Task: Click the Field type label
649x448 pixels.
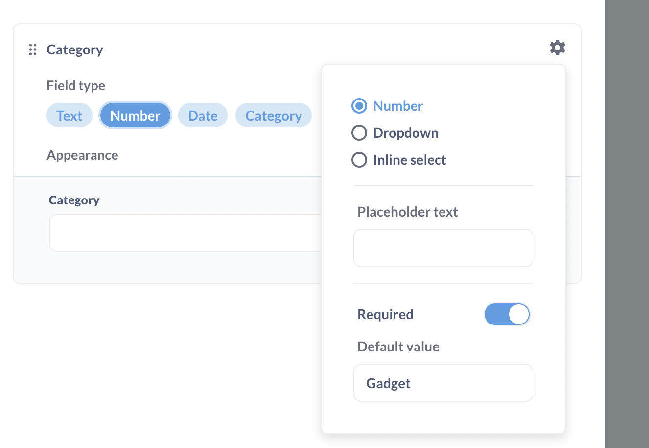Action: (76, 85)
